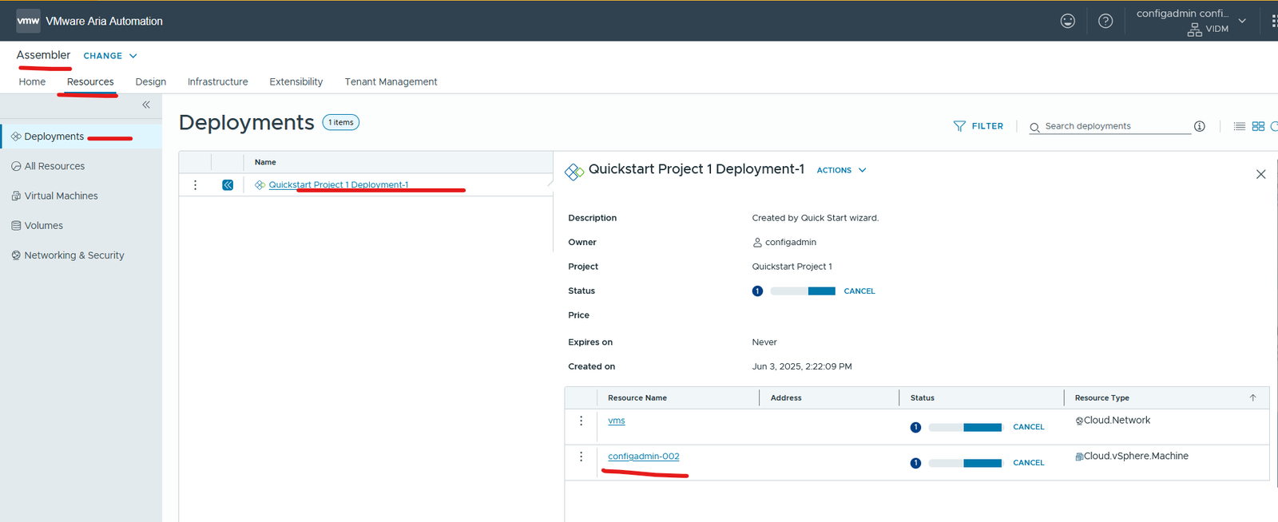This screenshot has height=522, width=1278.
Task: Open the Quickstart Project 1 Deployment-1 link
Action: [339, 184]
